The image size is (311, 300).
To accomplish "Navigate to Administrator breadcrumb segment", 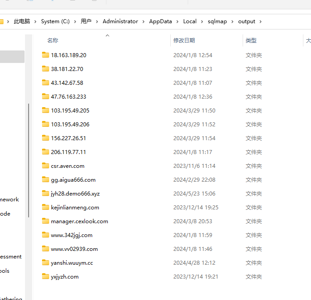I will (x=120, y=21).
